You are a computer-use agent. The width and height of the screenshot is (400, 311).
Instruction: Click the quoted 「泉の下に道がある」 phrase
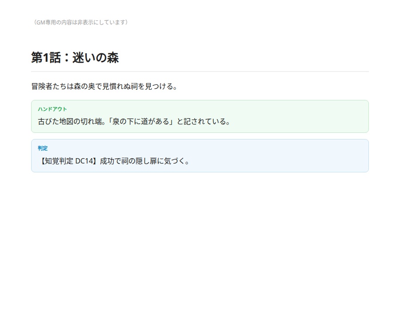pos(141,122)
